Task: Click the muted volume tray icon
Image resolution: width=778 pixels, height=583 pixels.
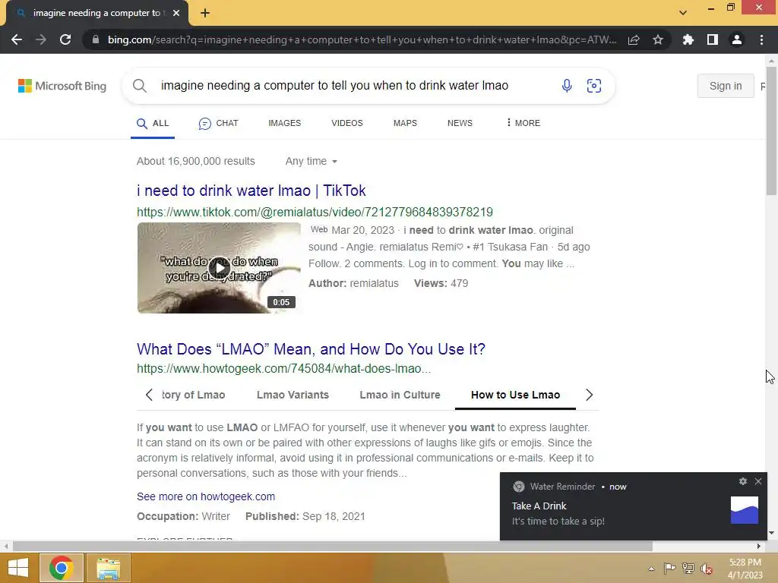Action: point(707,569)
